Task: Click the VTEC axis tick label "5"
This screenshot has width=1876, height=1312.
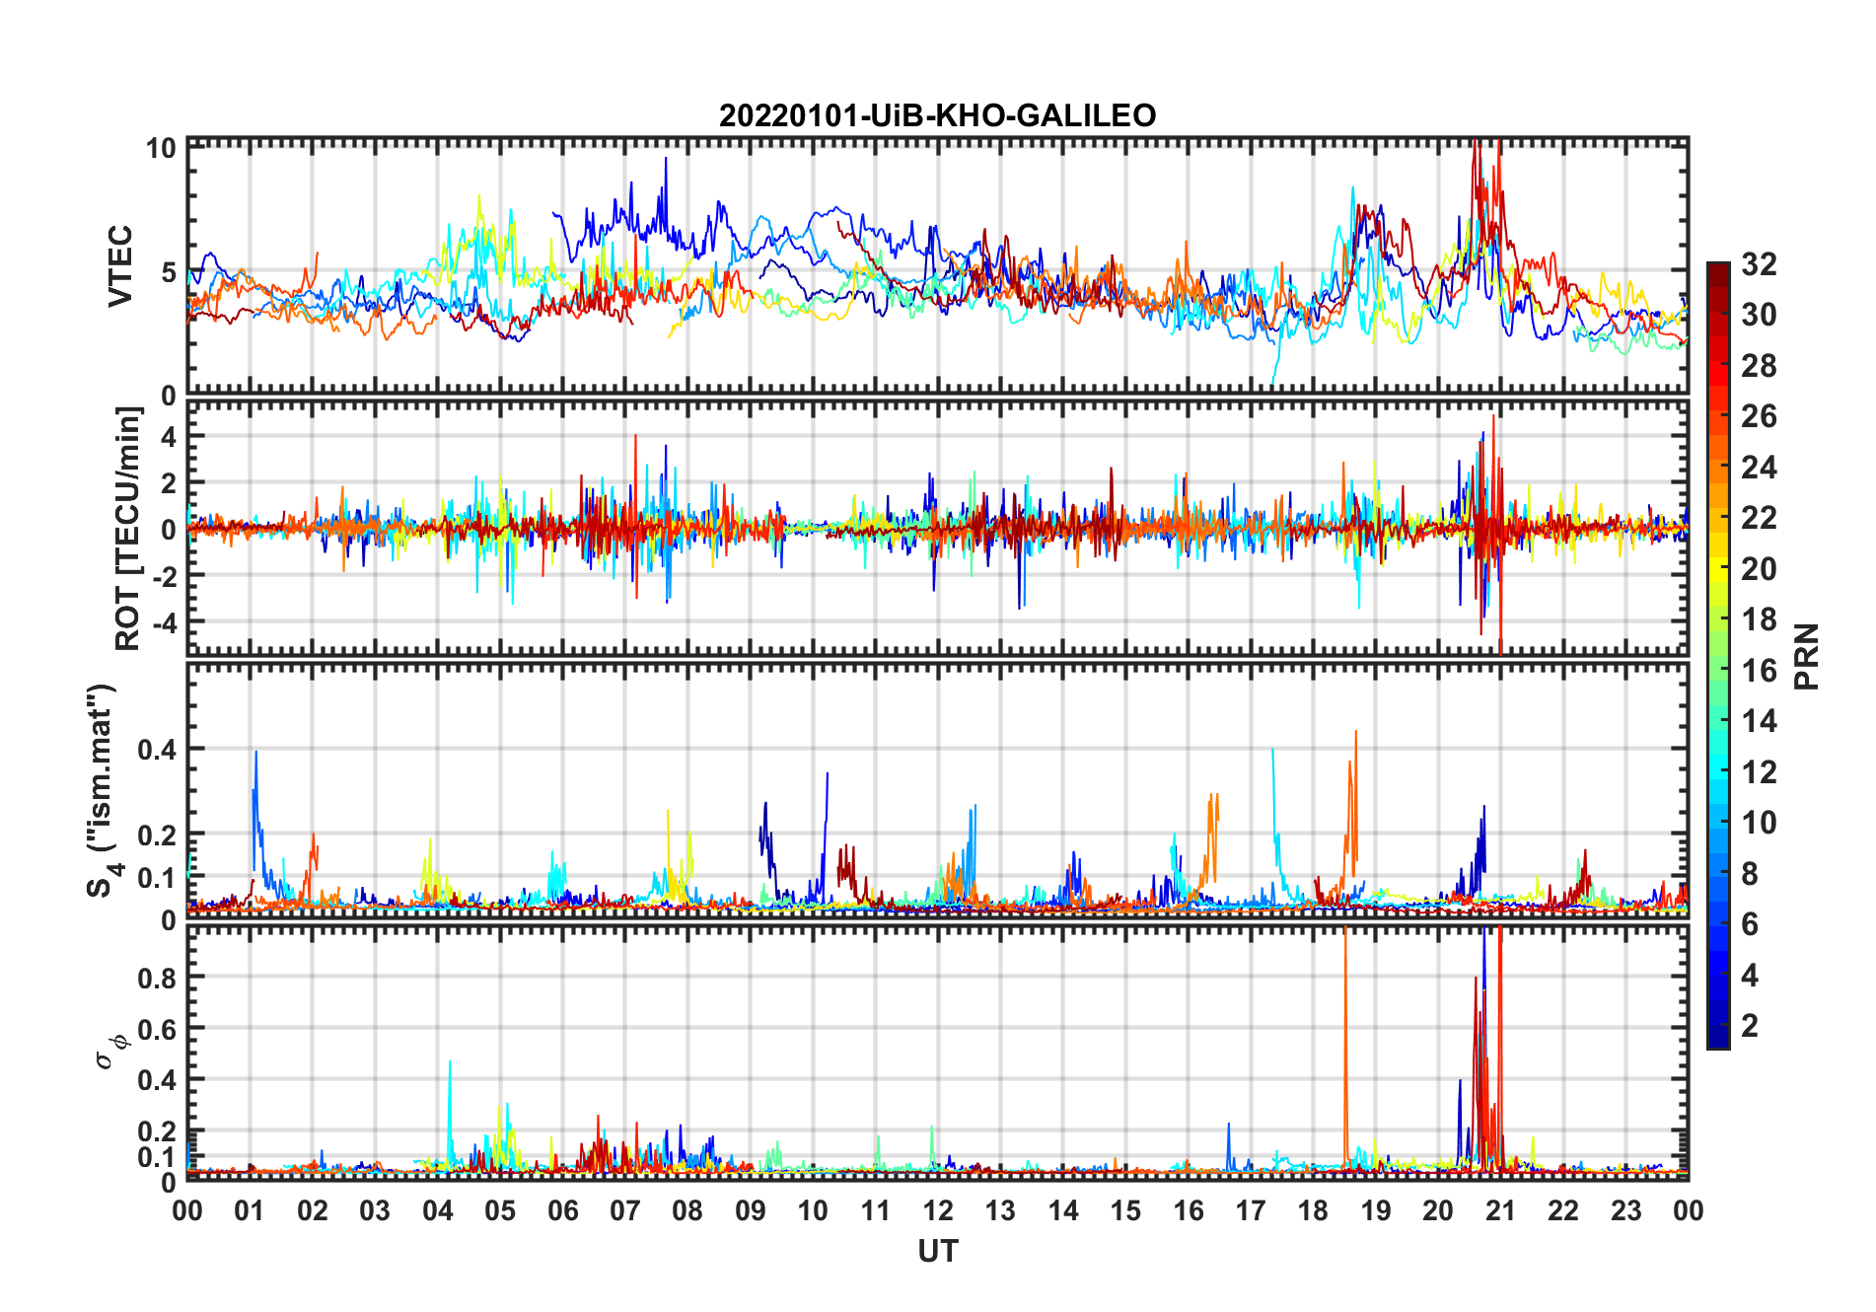Action: [169, 272]
